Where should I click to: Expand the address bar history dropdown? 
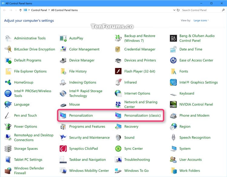click(x=174, y=10)
